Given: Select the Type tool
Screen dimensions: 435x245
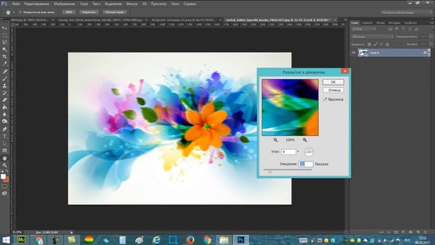Looking at the screenshot, I should pyautogui.click(x=5, y=136).
